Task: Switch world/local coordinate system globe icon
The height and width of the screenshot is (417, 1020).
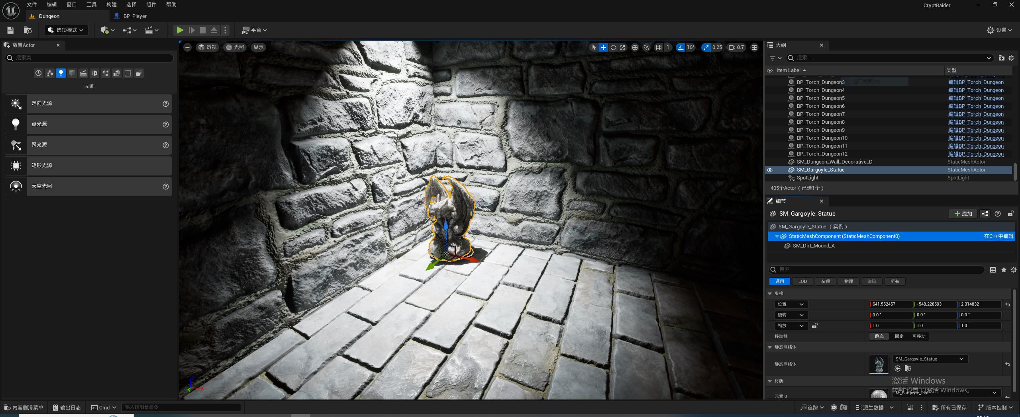Action: (x=635, y=47)
